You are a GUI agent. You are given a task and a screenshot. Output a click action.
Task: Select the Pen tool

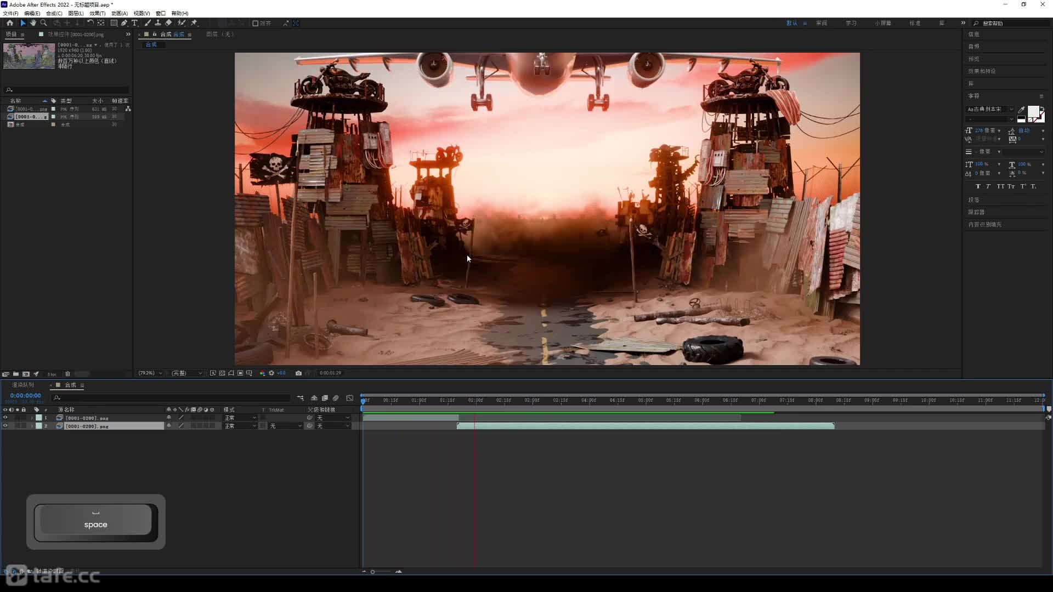click(x=124, y=23)
